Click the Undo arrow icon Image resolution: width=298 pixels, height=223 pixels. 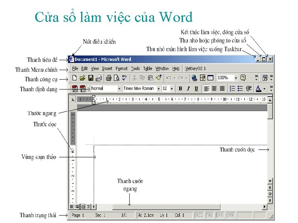coord(168,78)
